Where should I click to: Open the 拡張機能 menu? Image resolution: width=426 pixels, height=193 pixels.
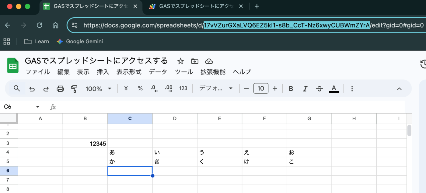tap(213, 72)
